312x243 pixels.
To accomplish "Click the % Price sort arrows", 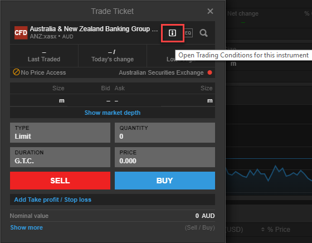I will point(262,230).
